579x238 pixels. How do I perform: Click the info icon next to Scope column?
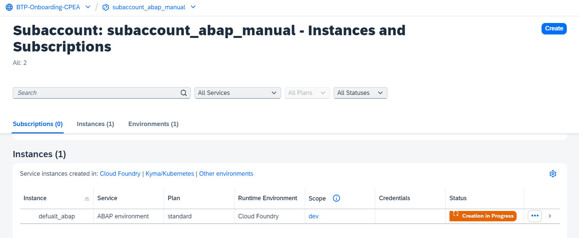pyautogui.click(x=336, y=198)
